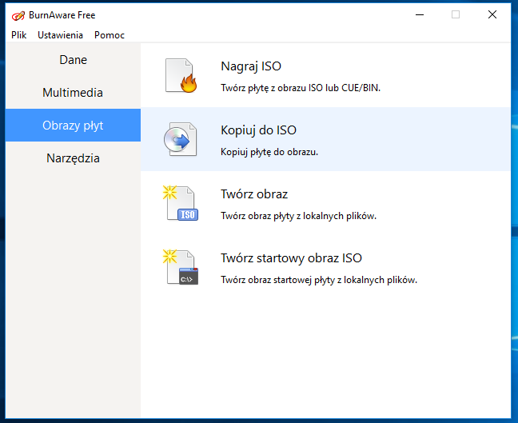
Task: Click text 'Kopiuj płytę do obrazu.'
Action: coord(269,152)
